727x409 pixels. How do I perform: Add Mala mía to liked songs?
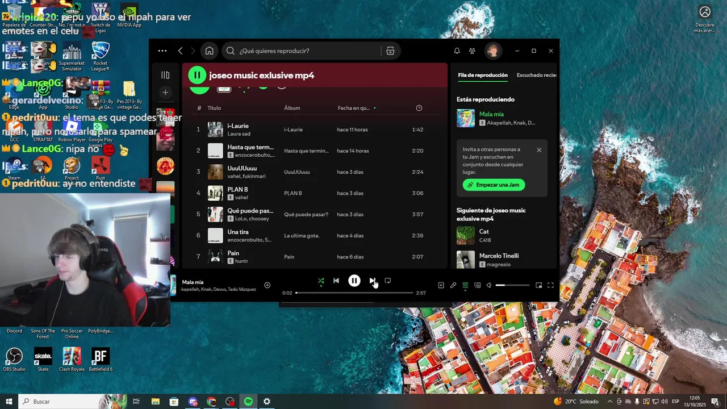[x=268, y=285]
